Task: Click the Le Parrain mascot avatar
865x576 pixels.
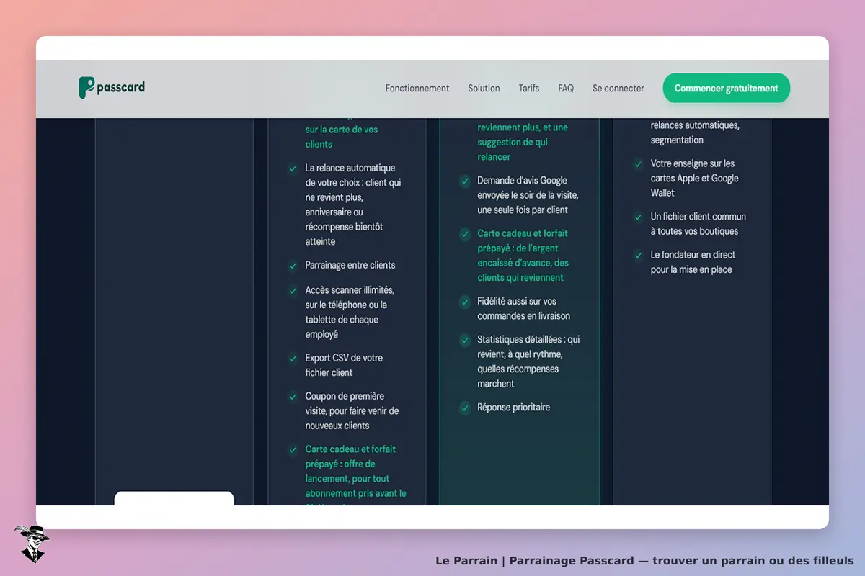Action: click(x=32, y=544)
